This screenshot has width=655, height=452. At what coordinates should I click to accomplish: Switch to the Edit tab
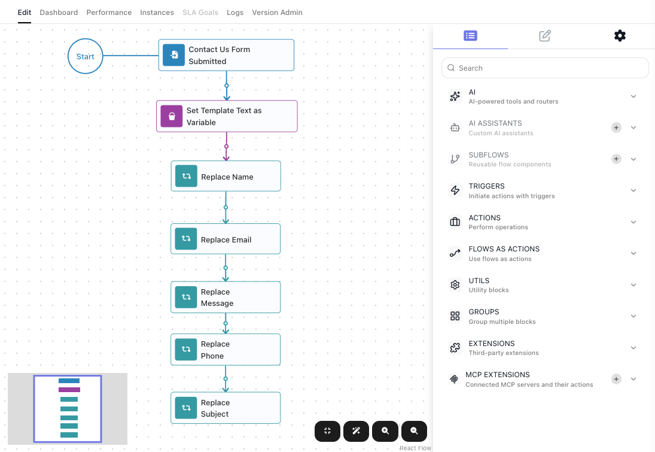click(x=25, y=13)
